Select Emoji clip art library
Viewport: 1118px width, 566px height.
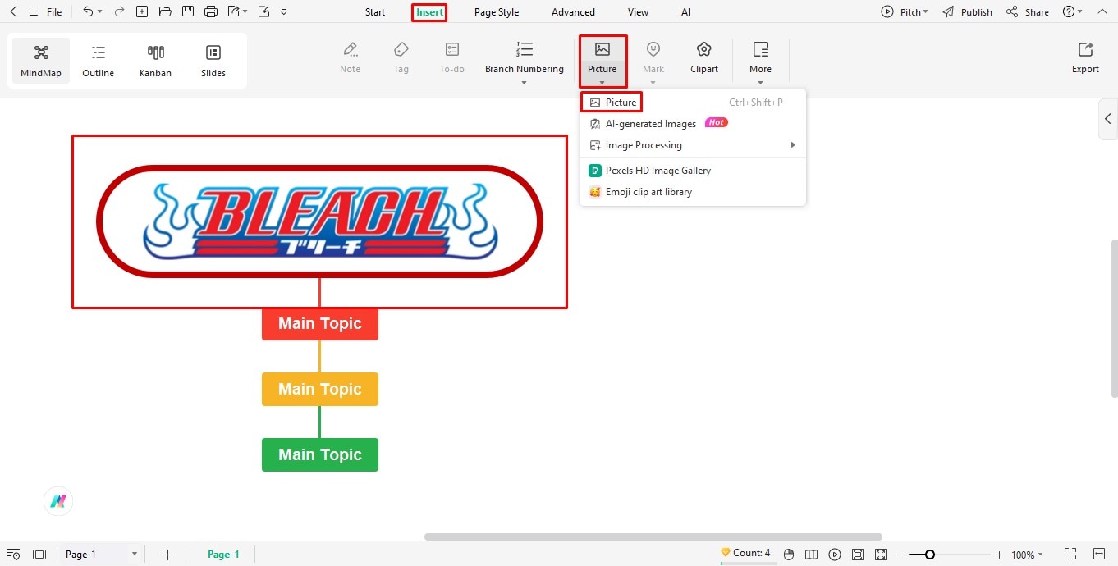point(693,192)
